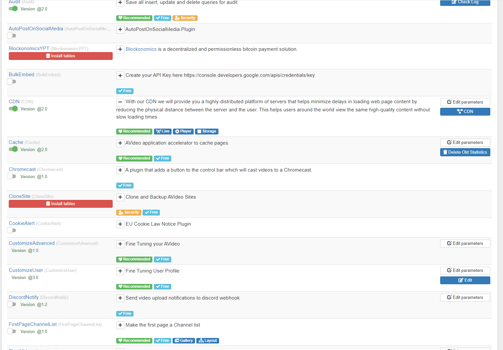Image resolution: width=503 pixels, height=350 pixels.
Task: Click the Storage badge on CDN row
Action: tap(206, 131)
